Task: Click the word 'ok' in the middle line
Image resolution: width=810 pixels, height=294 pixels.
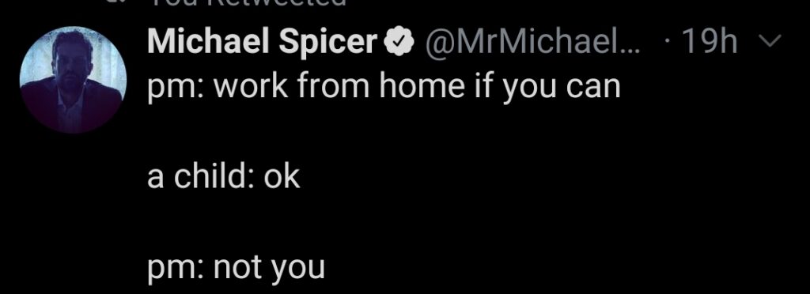Action: [282, 177]
